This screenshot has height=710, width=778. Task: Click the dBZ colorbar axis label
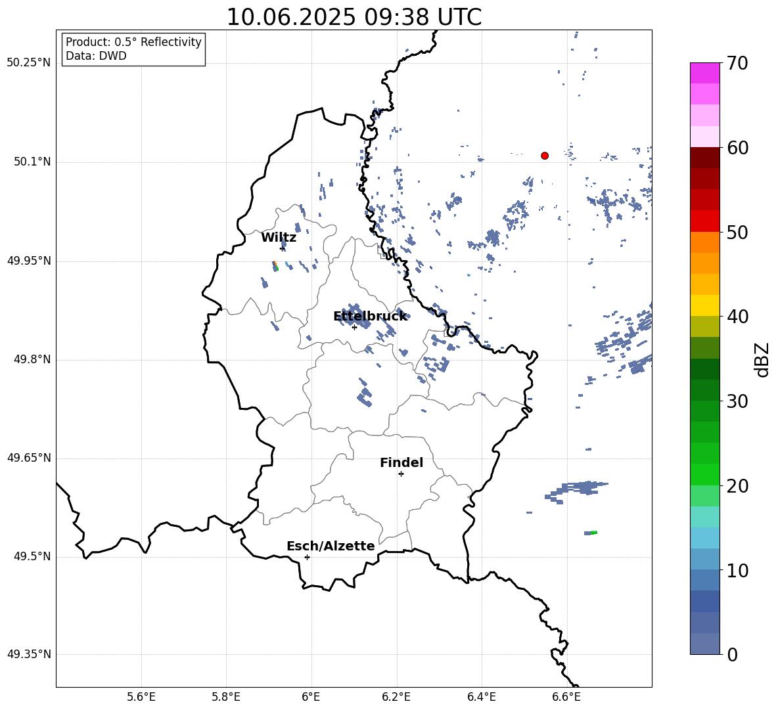tap(762, 359)
